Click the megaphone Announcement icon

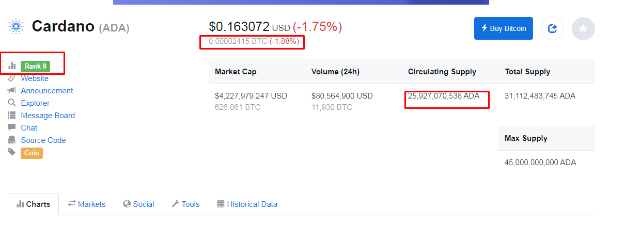point(12,90)
